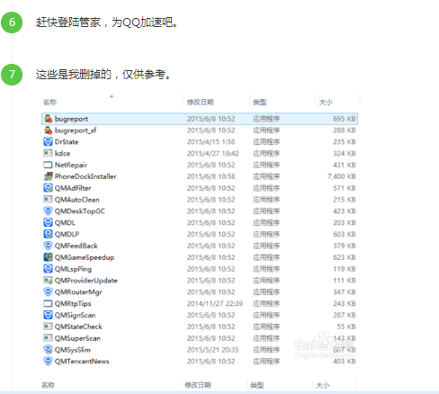
Task: Sort by 名称 column header in top file list
Action: pyautogui.click(x=49, y=103)
